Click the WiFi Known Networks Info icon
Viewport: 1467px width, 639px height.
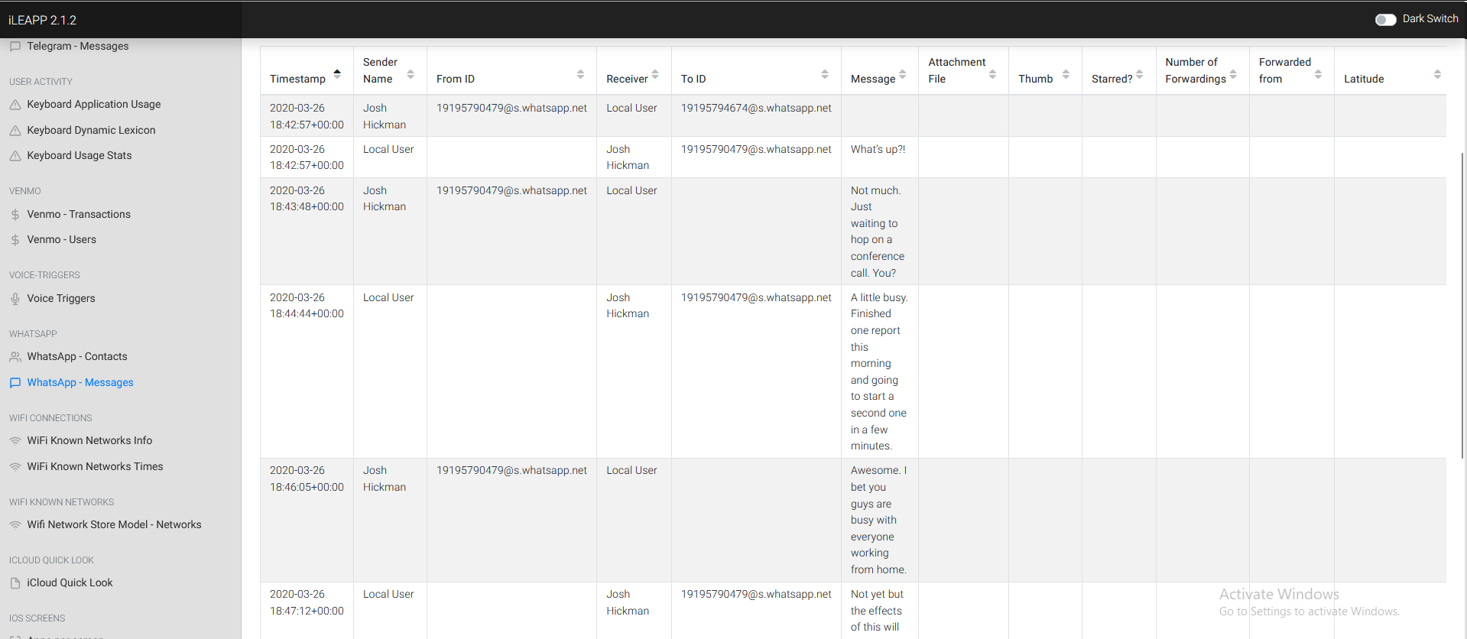(x=15, y=441)
